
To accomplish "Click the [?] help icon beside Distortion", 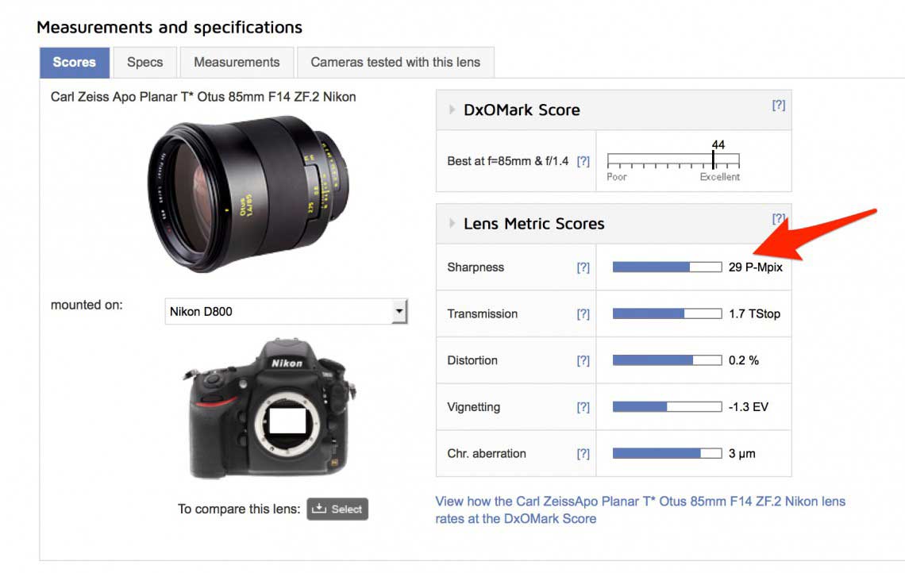I will (583, 360).
